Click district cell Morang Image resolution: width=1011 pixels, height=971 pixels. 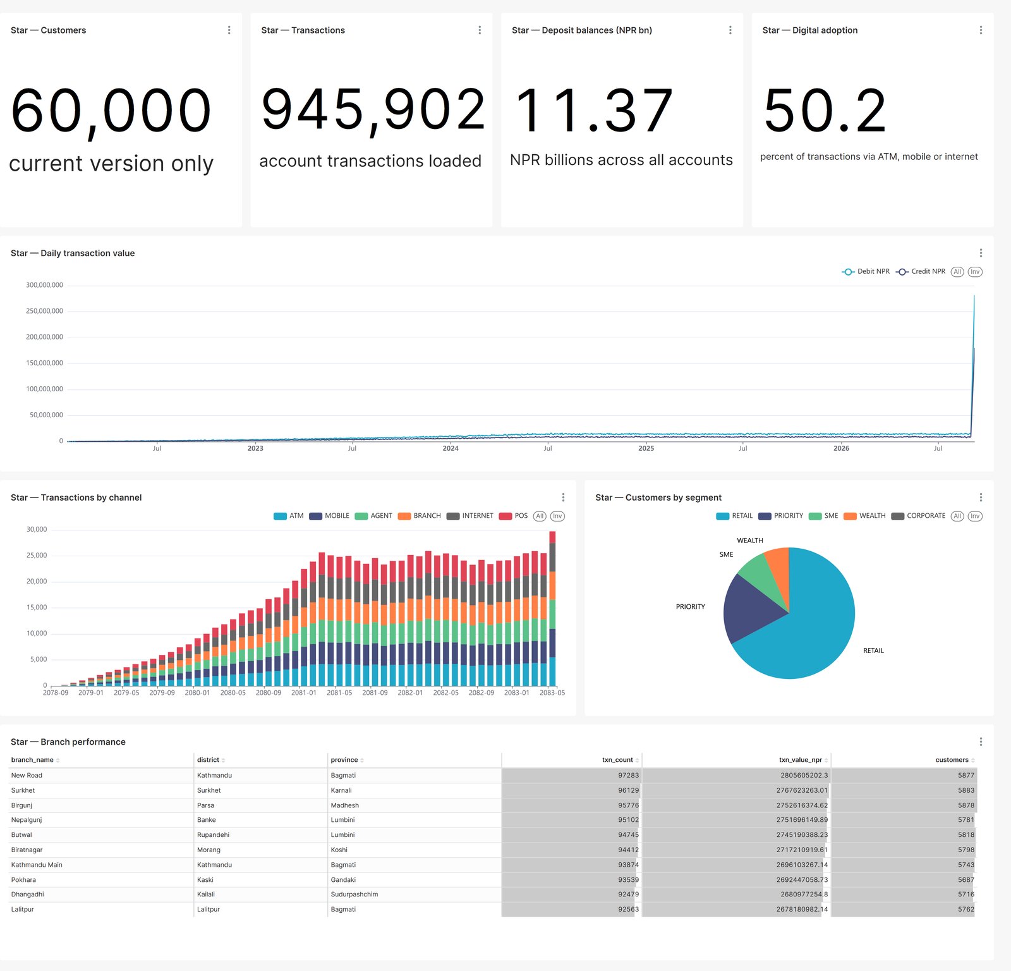coord(261,850)
